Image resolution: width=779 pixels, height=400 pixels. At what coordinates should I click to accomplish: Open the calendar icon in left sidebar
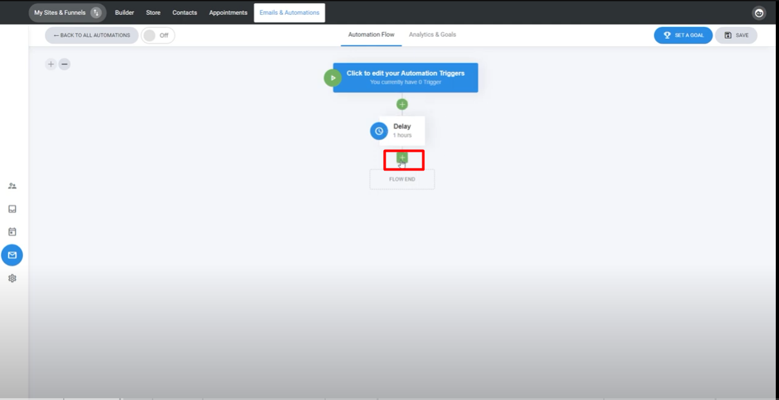(12, 232)
